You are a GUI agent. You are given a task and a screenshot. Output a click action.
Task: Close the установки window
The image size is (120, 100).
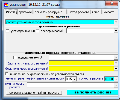tap(112, 4)
